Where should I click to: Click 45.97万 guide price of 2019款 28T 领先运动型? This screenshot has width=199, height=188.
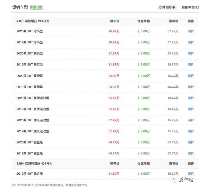(x=173, y=131)
